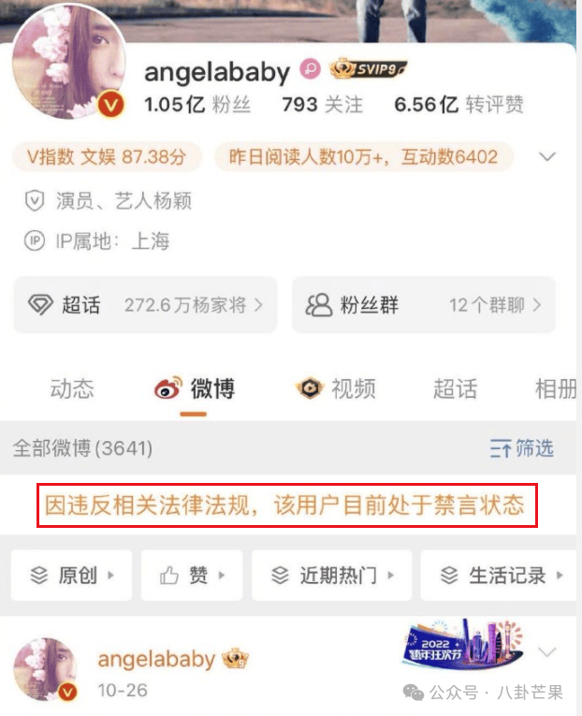Viewport: 582px width, 716px height.
Task: Expand the V指数 stats chevron
Action: (x=546, y=156)
